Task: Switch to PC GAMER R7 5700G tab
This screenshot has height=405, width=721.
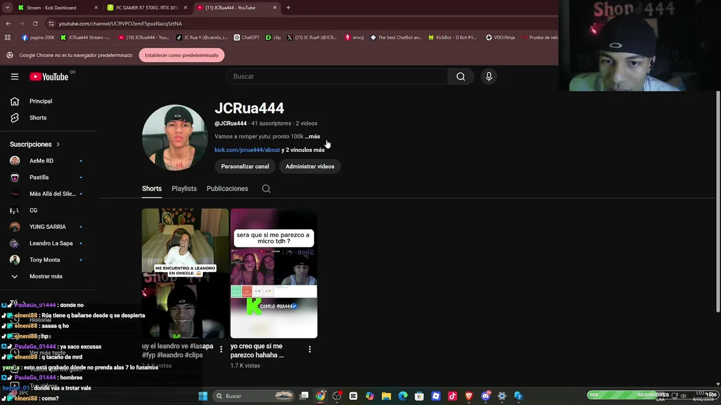Action: tap(146, 8)
